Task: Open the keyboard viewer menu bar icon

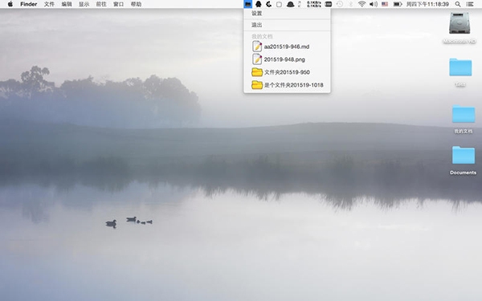Action: [x=329, y=4]
